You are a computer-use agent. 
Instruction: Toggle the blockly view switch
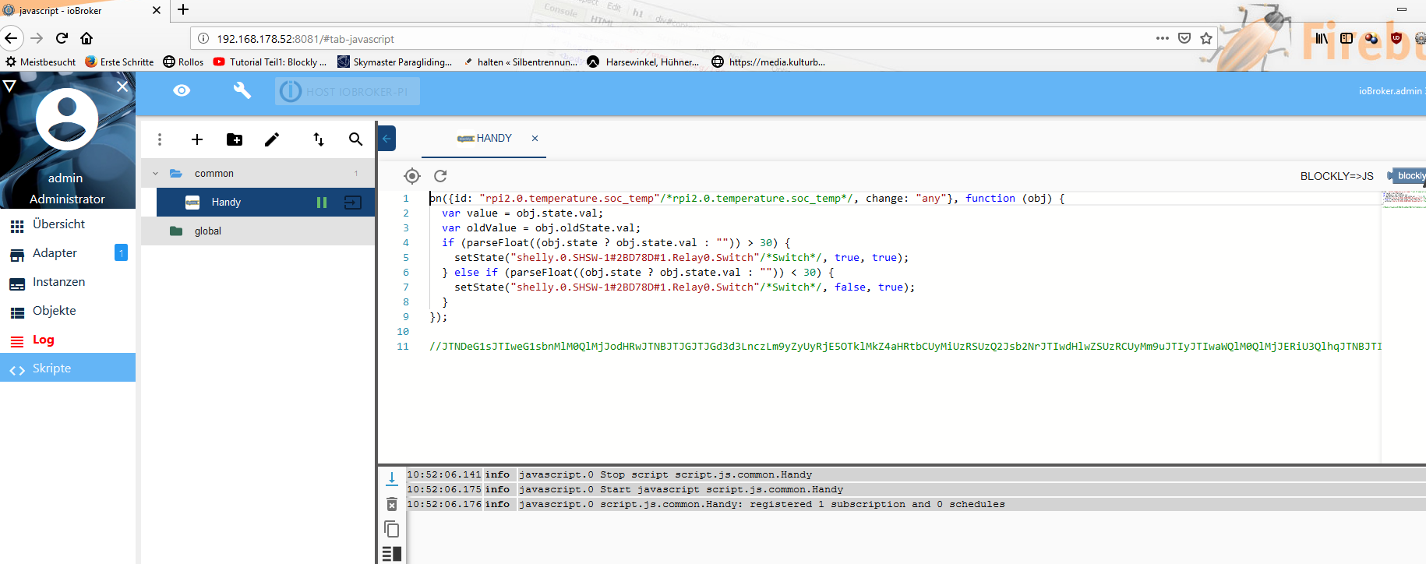(x=1407, y=176)
